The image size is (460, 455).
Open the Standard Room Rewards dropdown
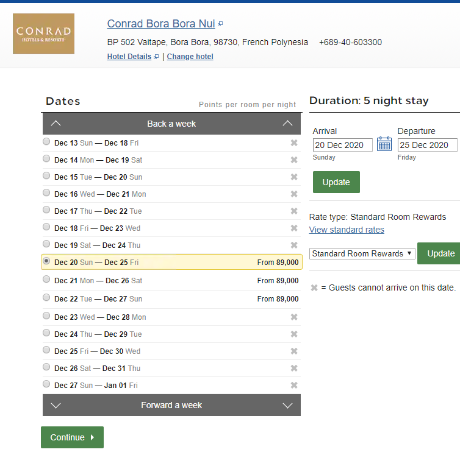pyautogui.click(x=362, y=253)
